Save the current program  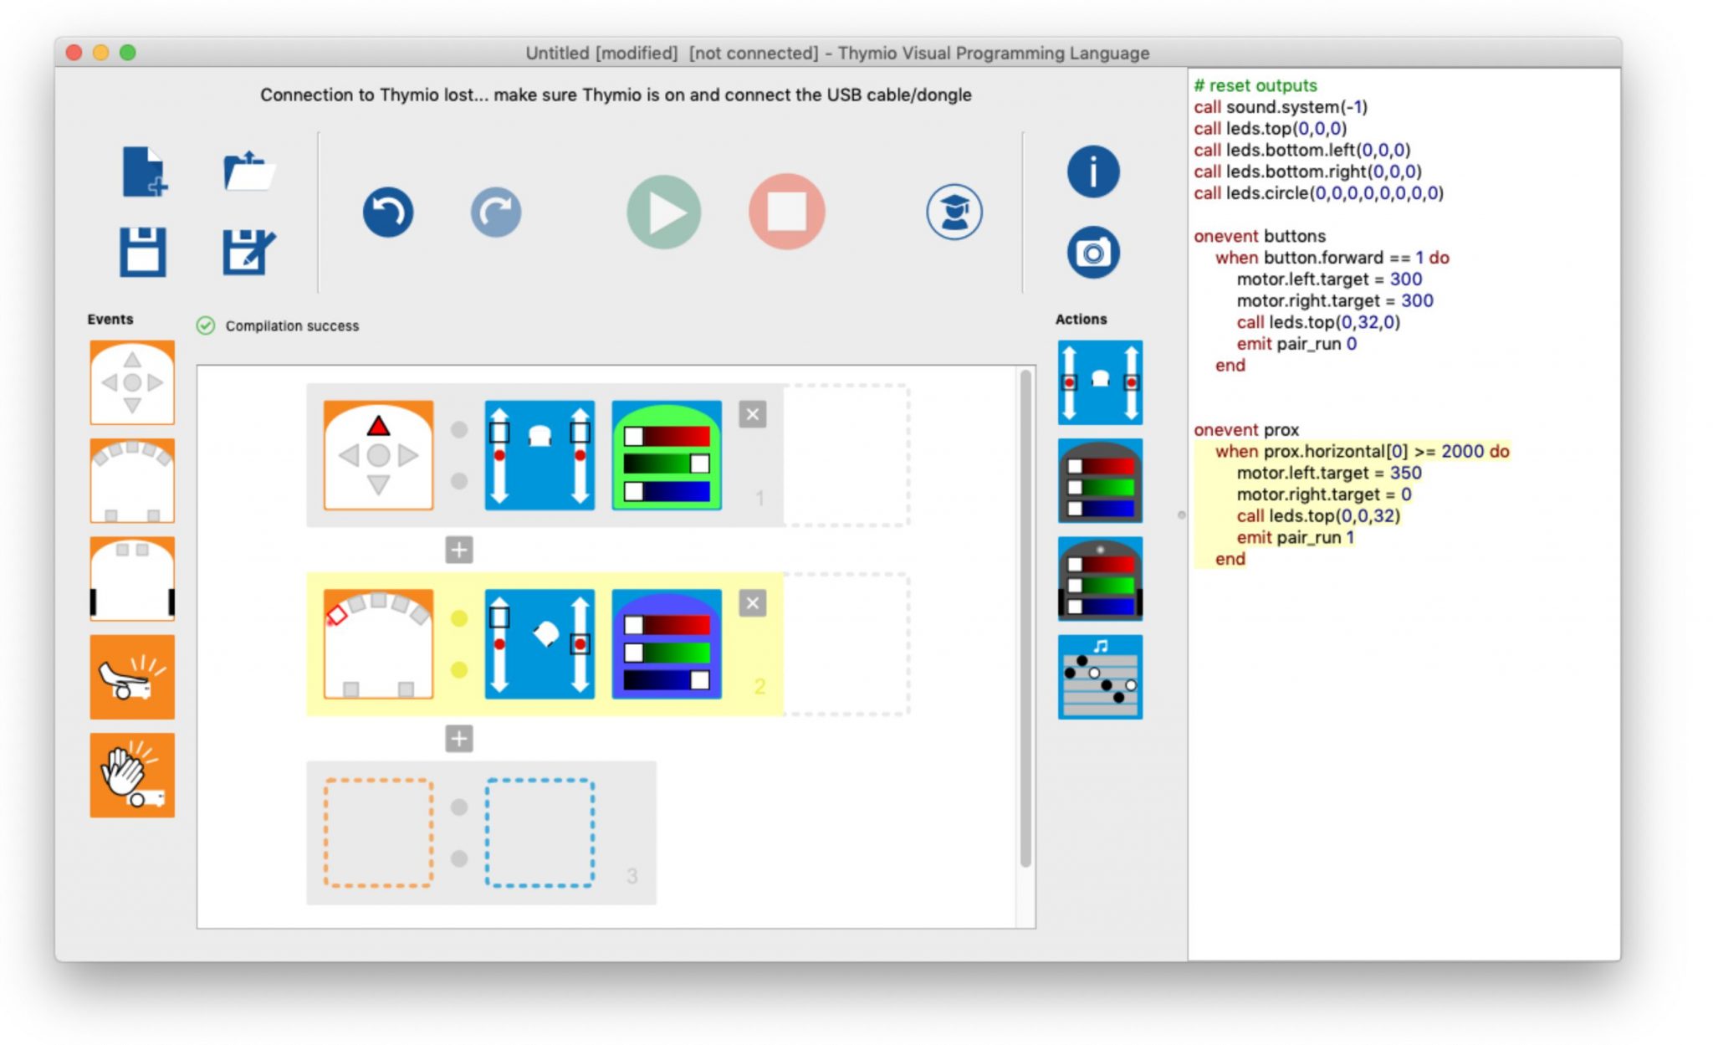tap(142, 252)
